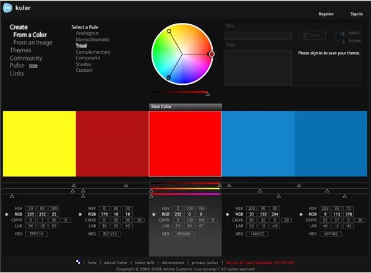Select the bright red base color swatch

click(x=185, y=144)
